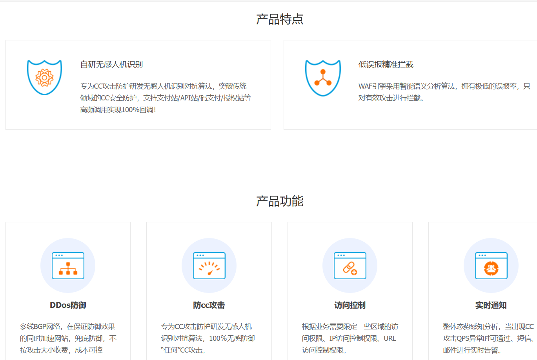Click the network shield icon for 低误报精准拦截

(323, 78)
